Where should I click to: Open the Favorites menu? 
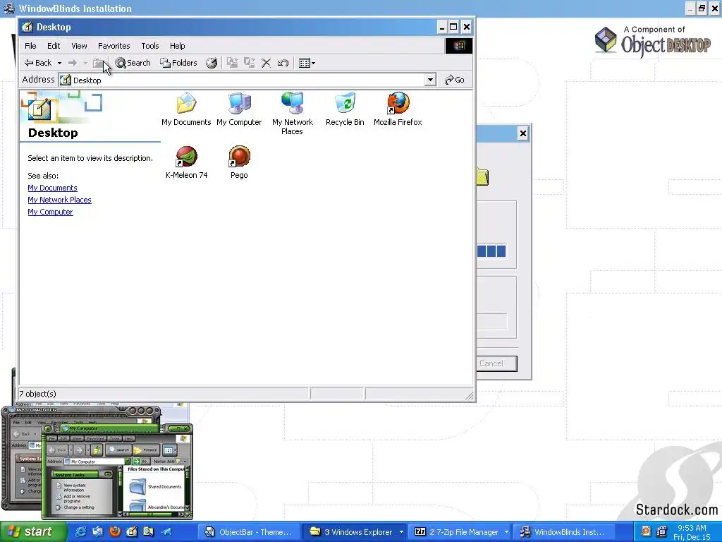[114, 46]
